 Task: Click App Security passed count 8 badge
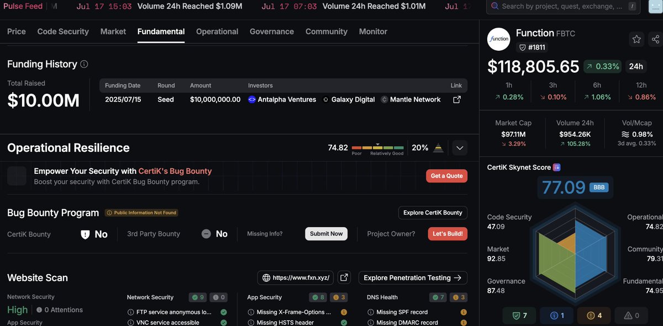[x=318, y=297]
